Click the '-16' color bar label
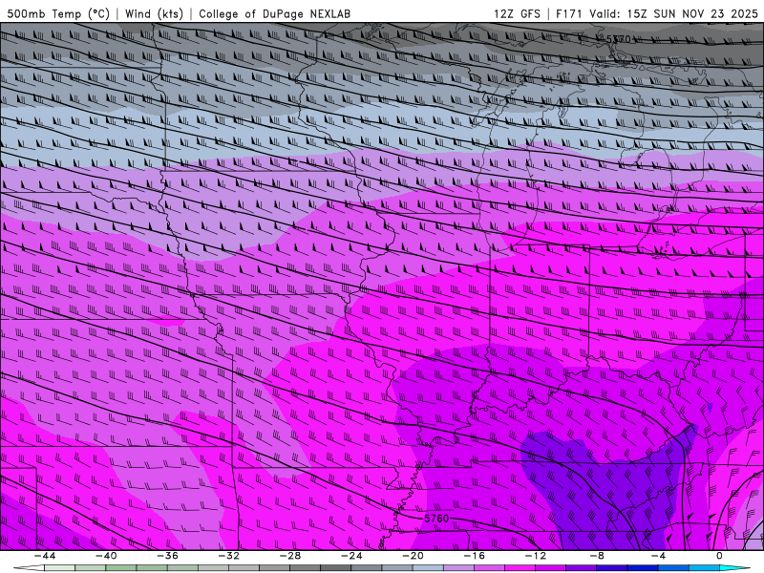The width and height of the screenshot is (764, 573). [475, 556]
